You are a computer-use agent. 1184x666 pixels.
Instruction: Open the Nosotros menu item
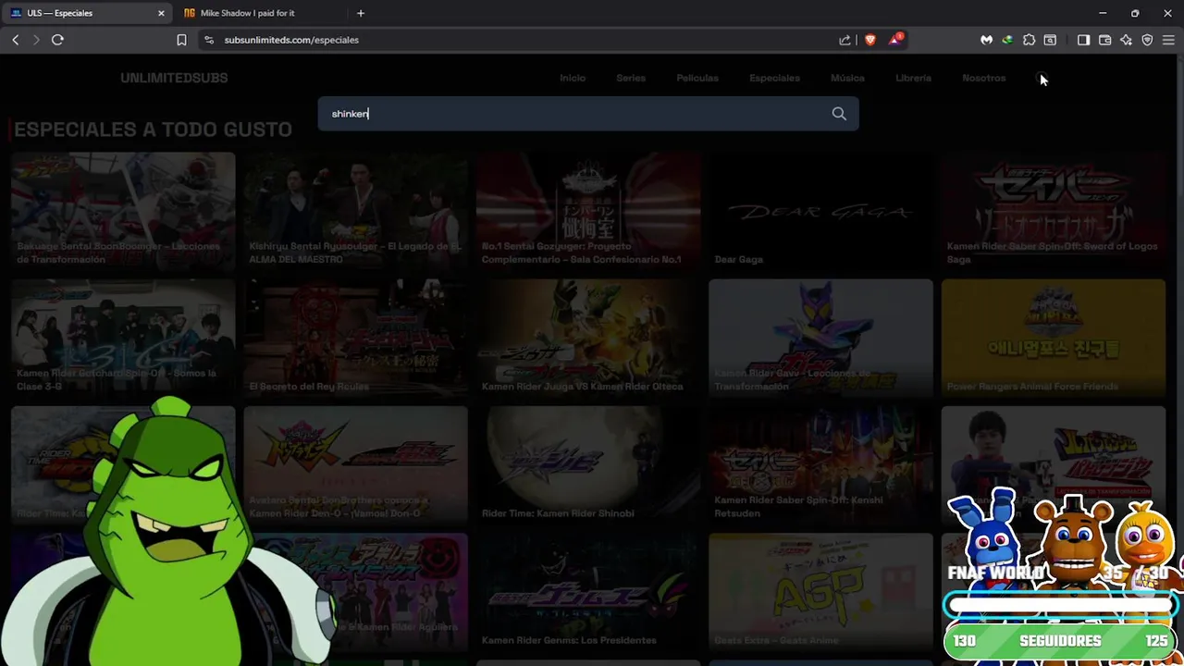point(983,78)
